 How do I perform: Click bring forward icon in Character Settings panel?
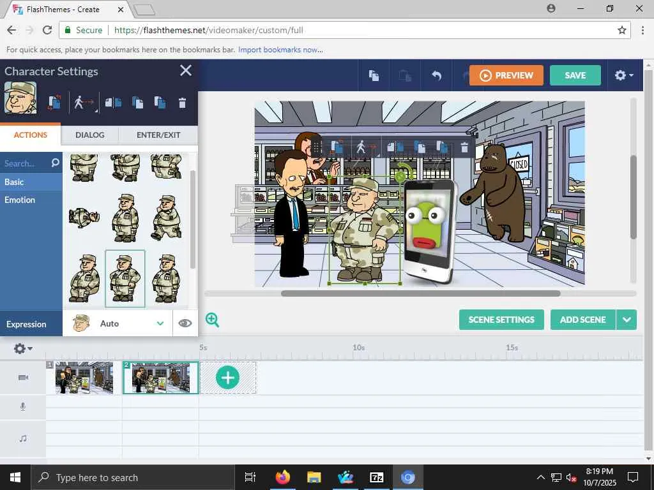click(x=137, y=103)
